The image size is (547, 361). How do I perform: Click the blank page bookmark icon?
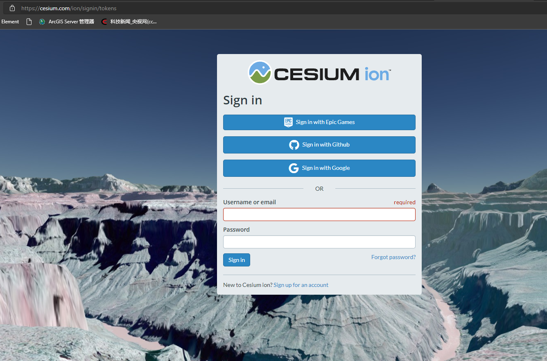tap(29, 22)
